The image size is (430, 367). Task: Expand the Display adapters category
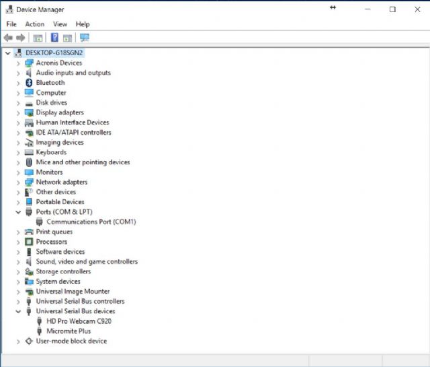tap(18, 112)
